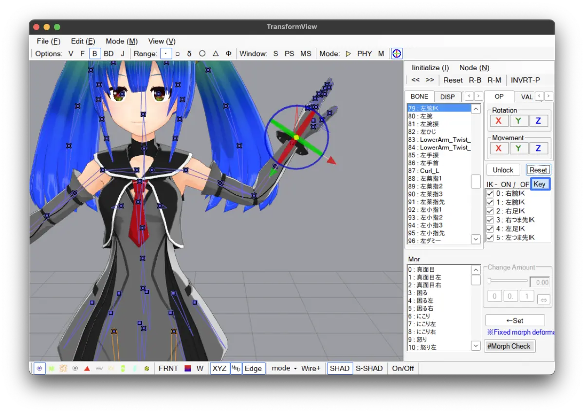Switch to the DISP tab
The height and width of the screenshot is (413, 584).
coord(448,97)
